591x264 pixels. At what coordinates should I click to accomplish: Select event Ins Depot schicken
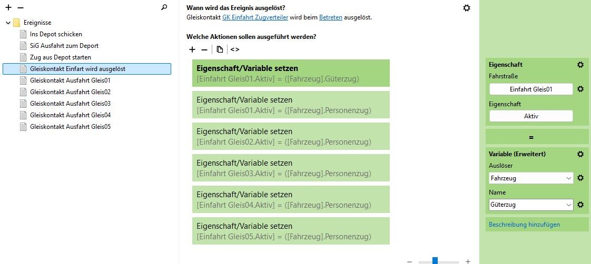click(56, 34)
